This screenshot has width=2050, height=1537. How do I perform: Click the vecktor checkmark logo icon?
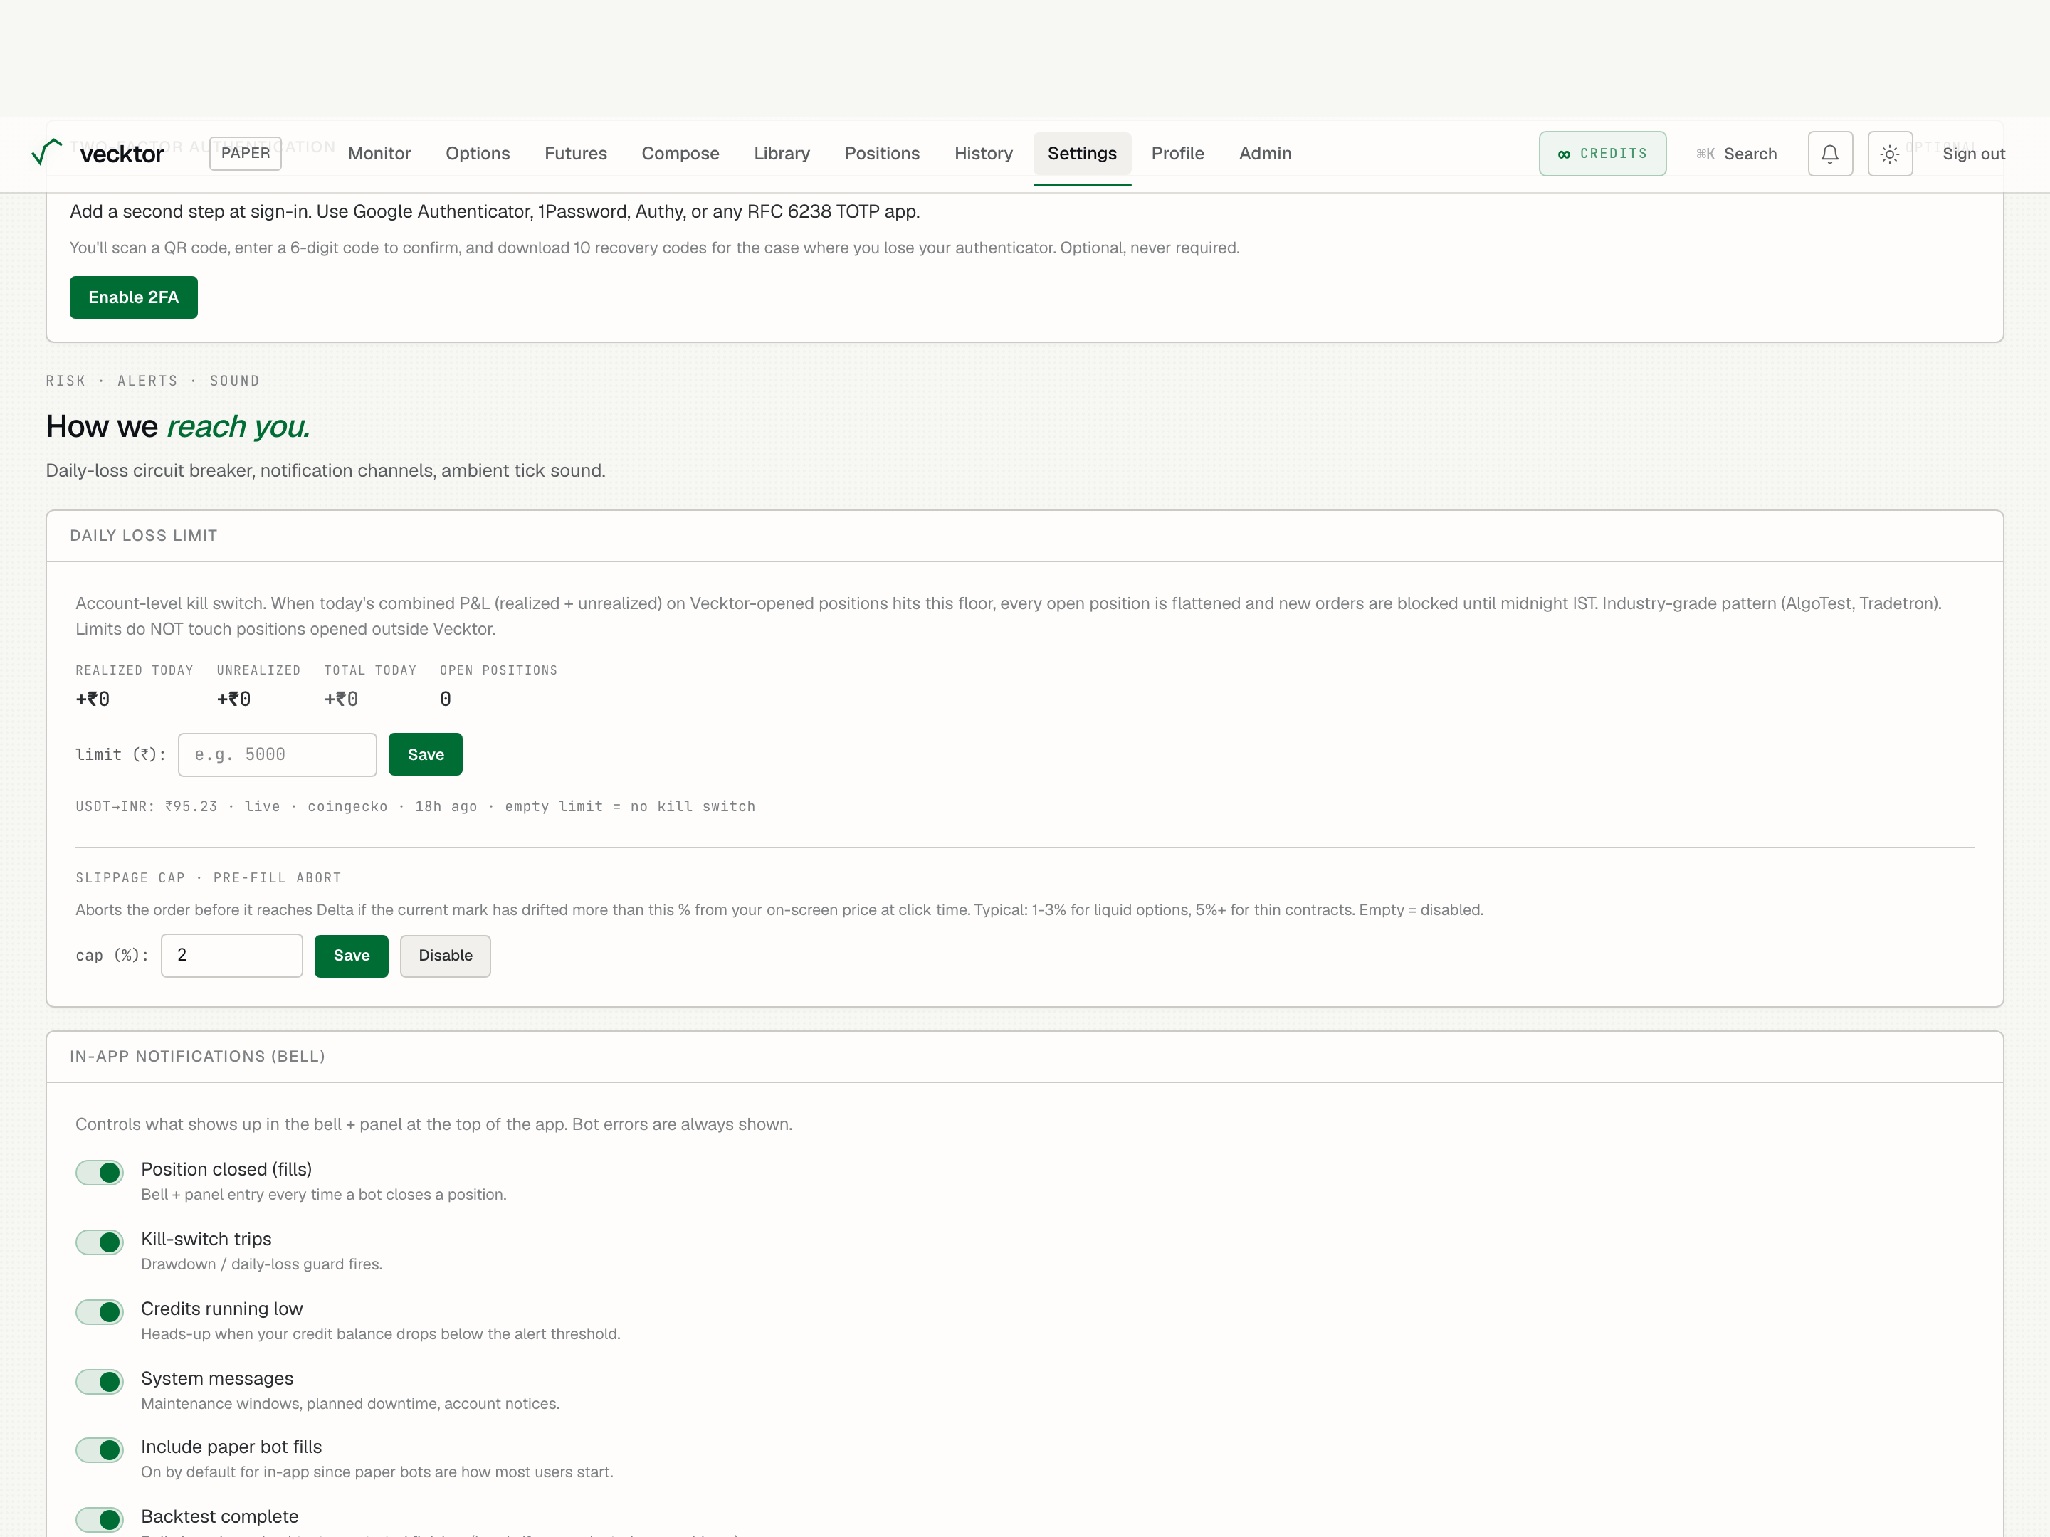(x=46, y=152)
